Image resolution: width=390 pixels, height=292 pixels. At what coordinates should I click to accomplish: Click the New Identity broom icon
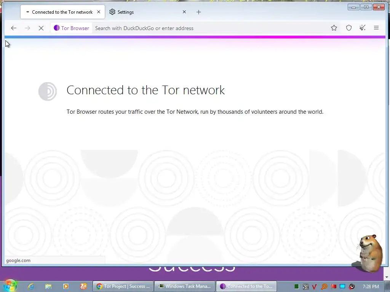(x=363, y=28)
